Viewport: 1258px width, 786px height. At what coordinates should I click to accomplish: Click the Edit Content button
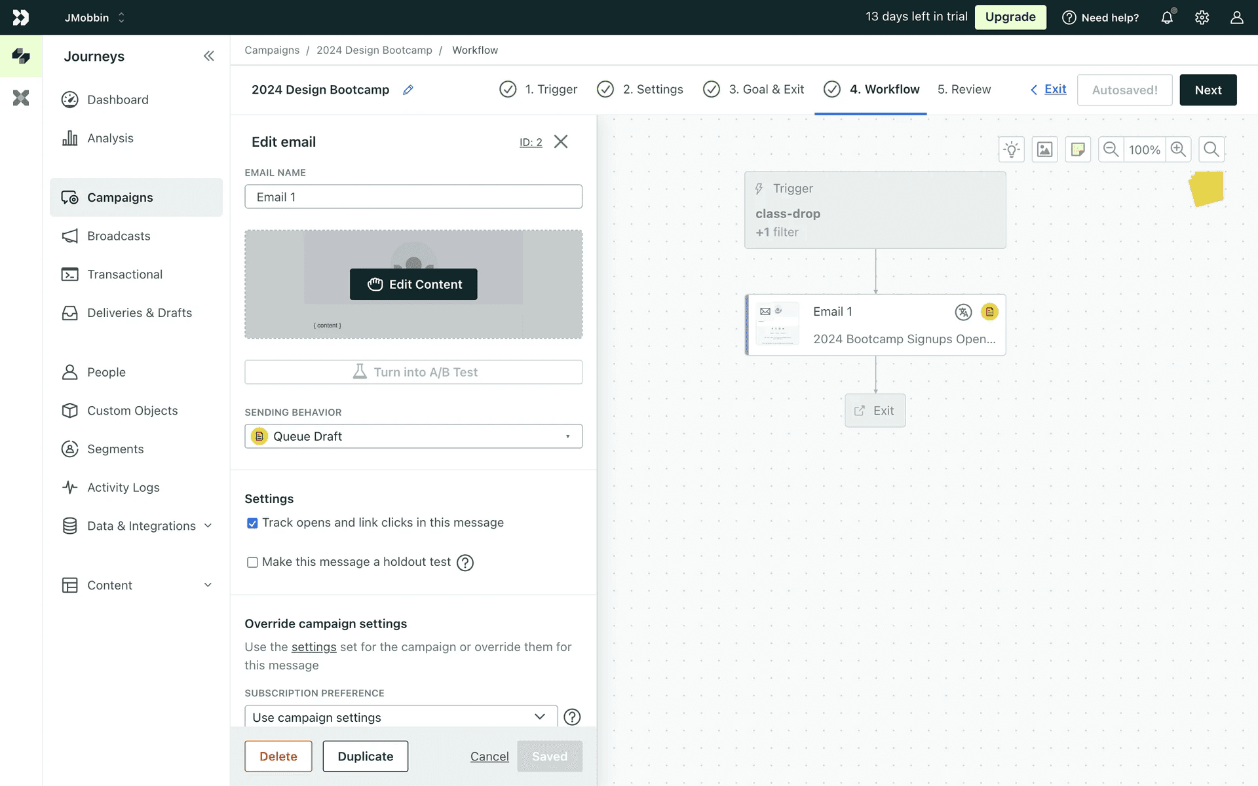[x=413, y=284]
